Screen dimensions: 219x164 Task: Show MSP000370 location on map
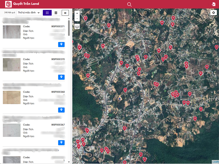click(61, 77)
